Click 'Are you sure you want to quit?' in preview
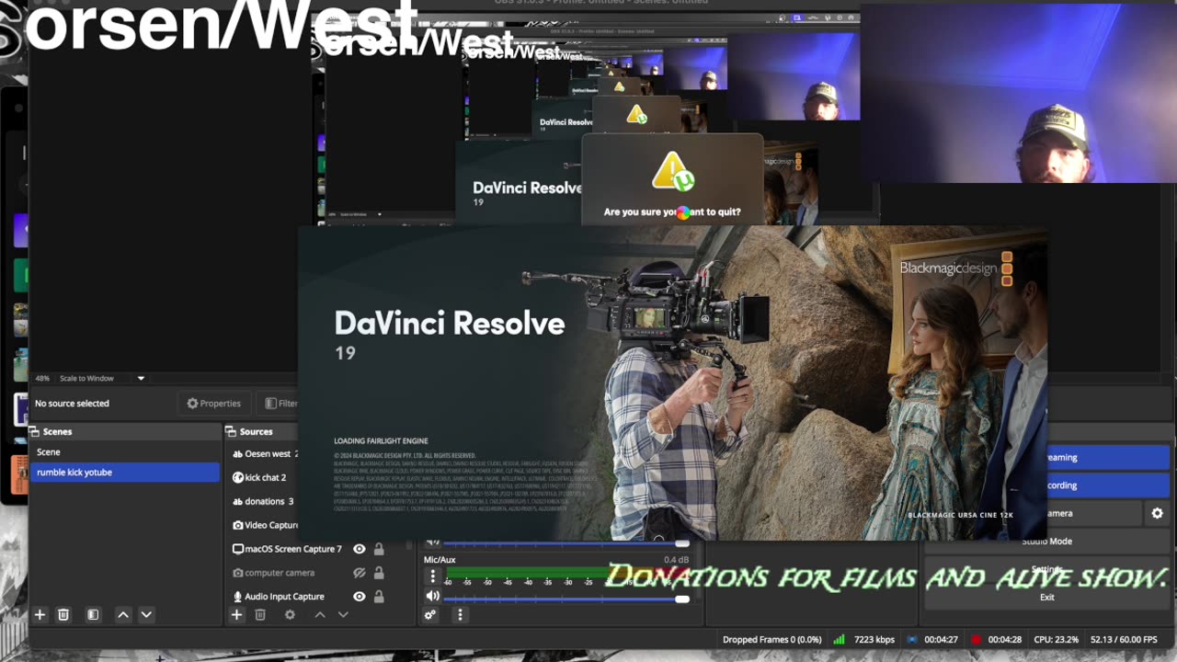Screen dimensions: 1177x662 click(672, 211)
